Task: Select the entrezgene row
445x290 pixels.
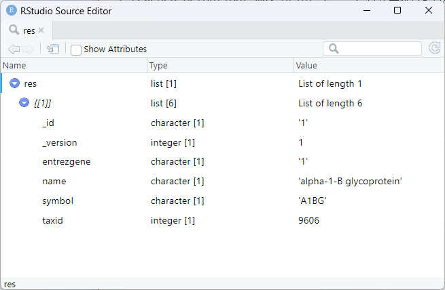Action: click(223, 161)
